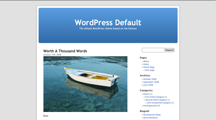The image size is (216, 120).
Task: Open One Grandchild Category link
Action: pos(159,103)
